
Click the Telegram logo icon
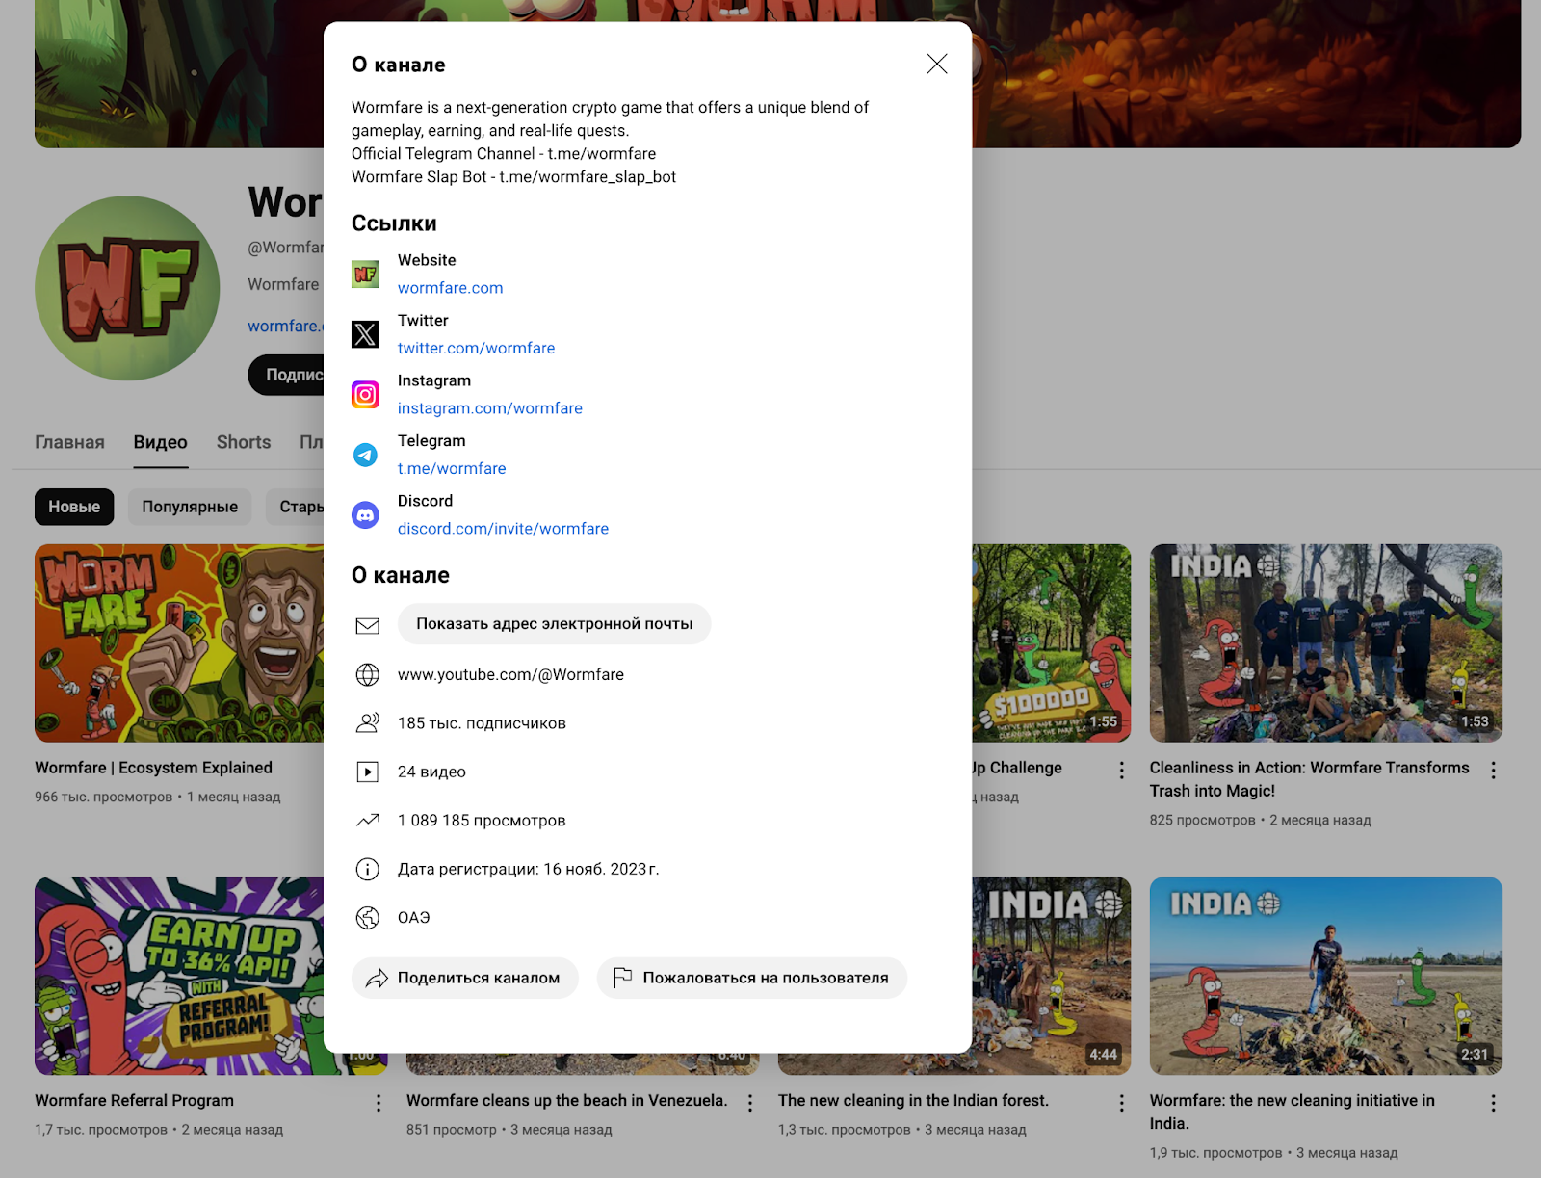coord(365,455)
